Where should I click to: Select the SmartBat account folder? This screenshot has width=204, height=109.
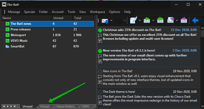click(17, 46)
